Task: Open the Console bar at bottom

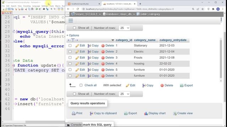Action: (74, 125)
